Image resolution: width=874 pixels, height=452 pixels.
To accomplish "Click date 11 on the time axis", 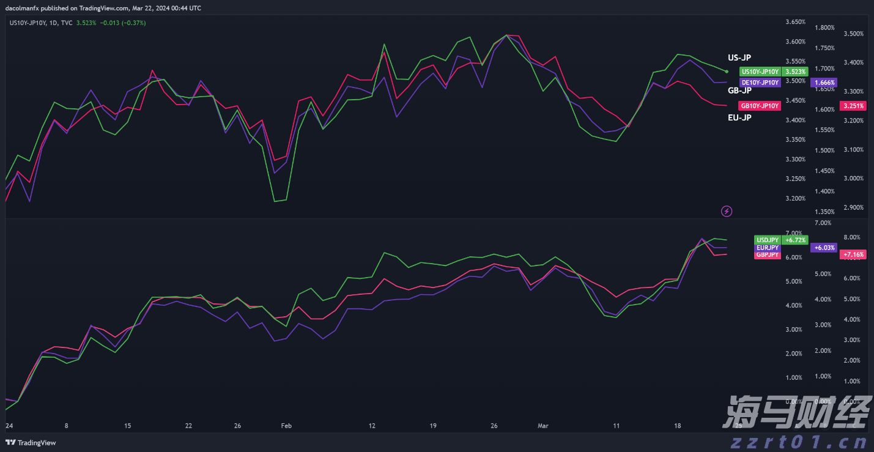I will click(616, 426).
